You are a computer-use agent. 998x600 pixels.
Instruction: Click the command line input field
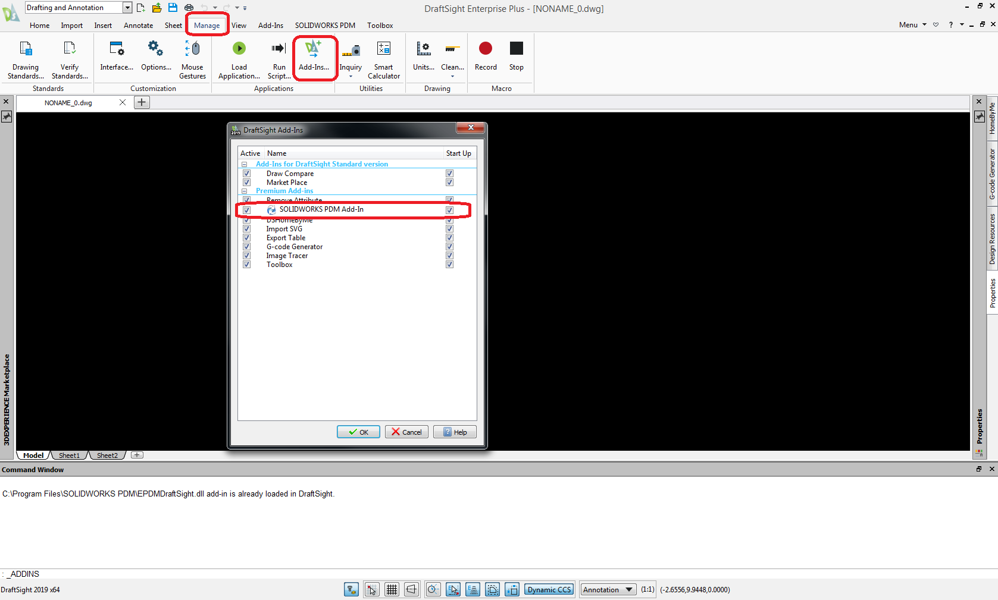click(x=476, y=574)
